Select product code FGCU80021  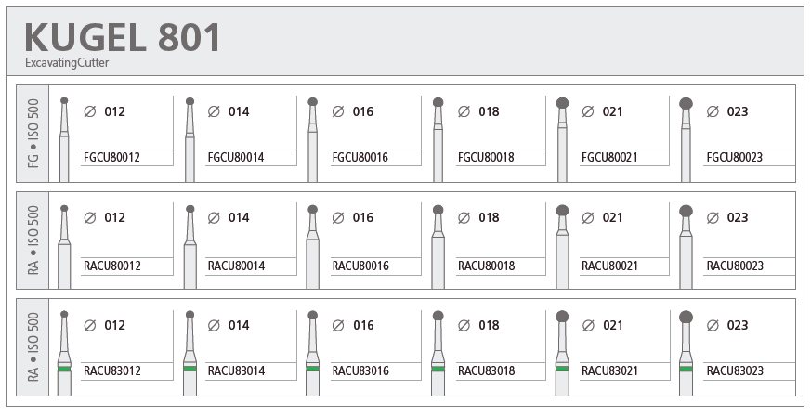click(609, 157)
